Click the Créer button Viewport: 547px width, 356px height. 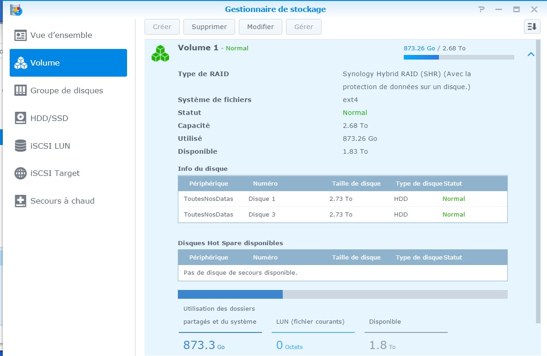[162, 27]
